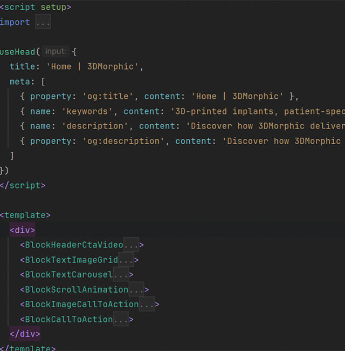Expand folded BlockTextImageGrid tag attributes
Image resolution: width=345 pixels, height=351 pixels.
pyautogui.click(x=126, y=260)
